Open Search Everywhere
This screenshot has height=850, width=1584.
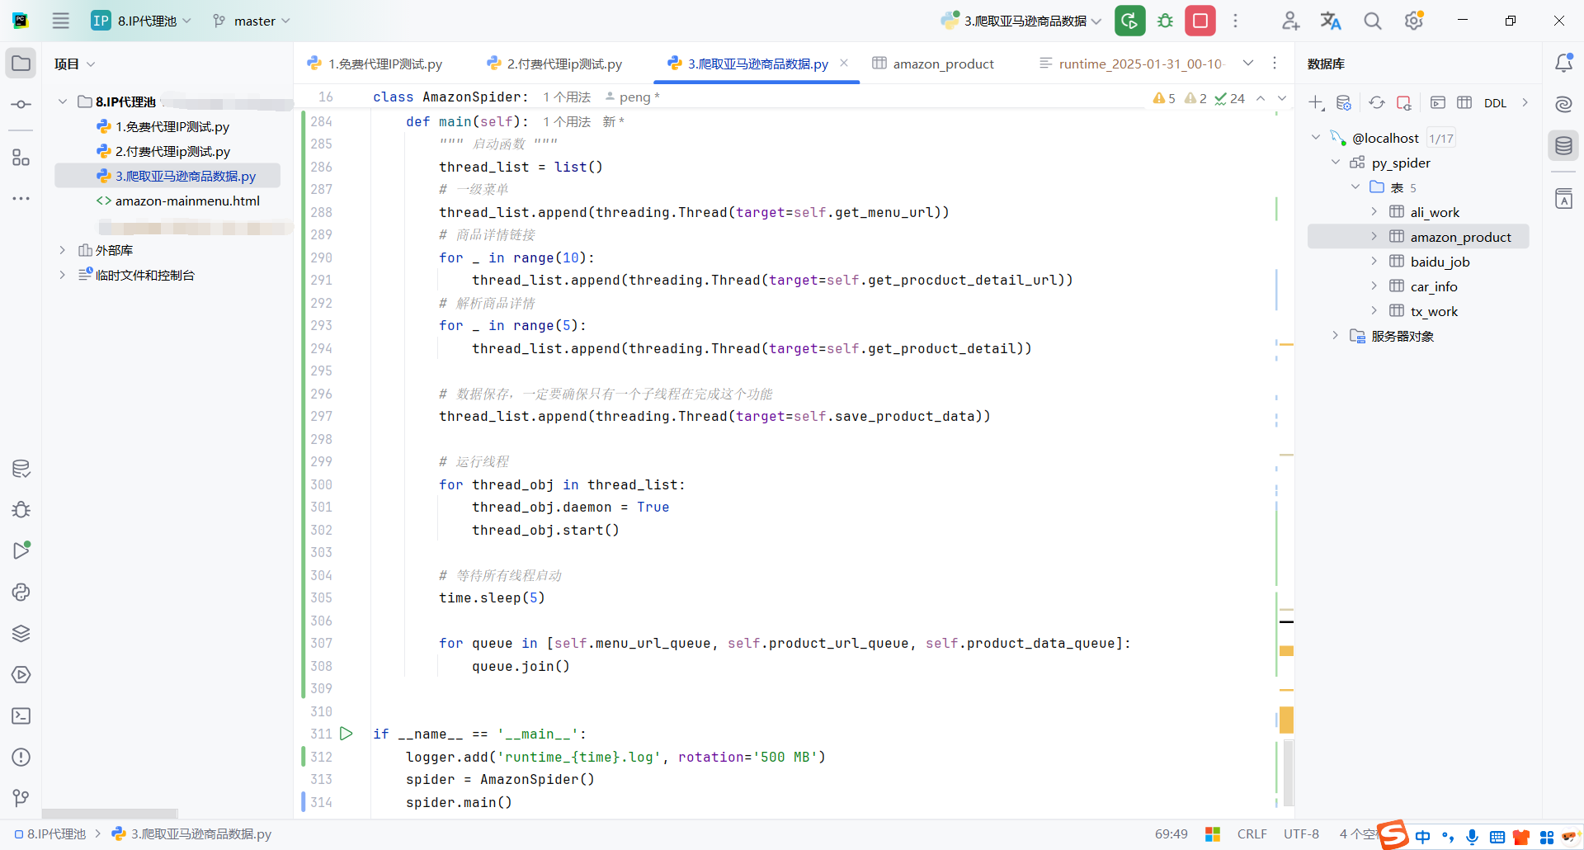[1372, 21]
